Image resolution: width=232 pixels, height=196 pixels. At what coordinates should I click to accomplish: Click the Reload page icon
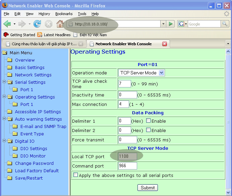click(37, 24)
